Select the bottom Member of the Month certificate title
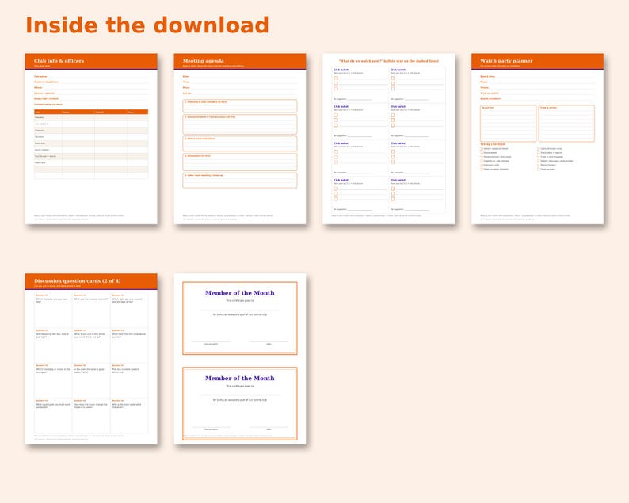The image size is (629, 503). point(240,379)
